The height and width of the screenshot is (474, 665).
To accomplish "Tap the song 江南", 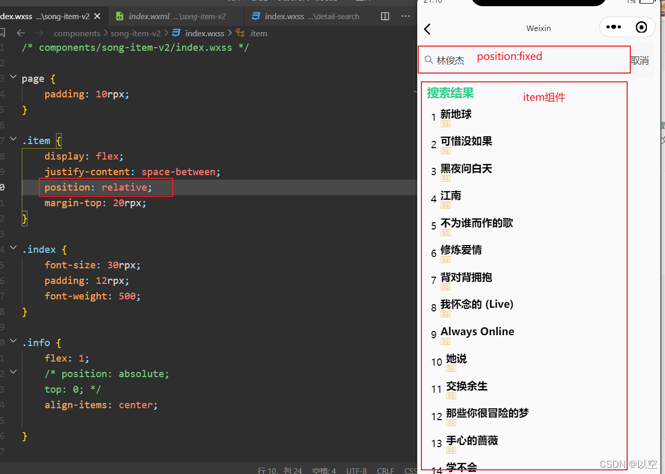I will [x=451, y=195].
